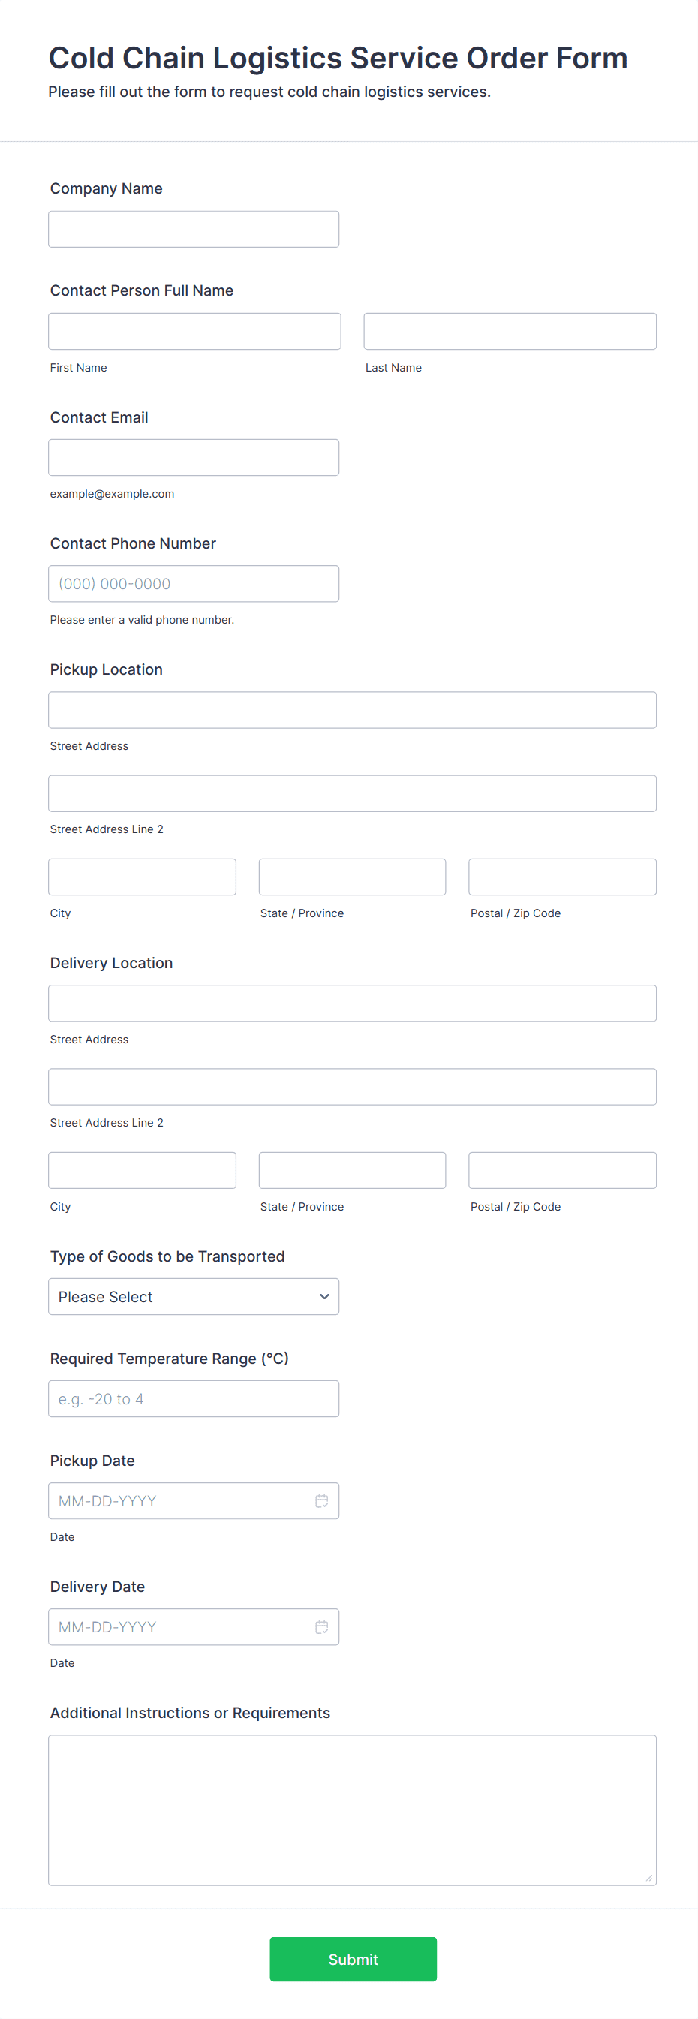The height and width of the screenshot is (2019, 698).
Task: Focus the First Name input
Action: [x=194, y=332]
